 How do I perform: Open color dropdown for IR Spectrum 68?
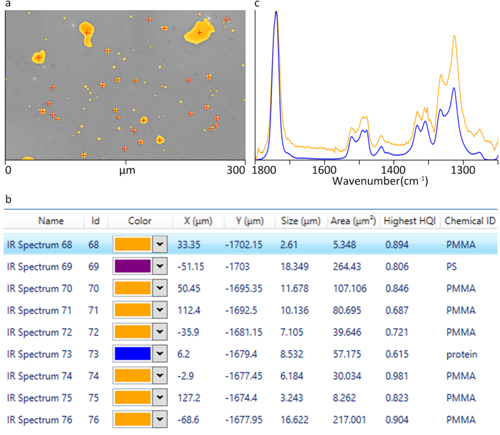pos(160,244)
